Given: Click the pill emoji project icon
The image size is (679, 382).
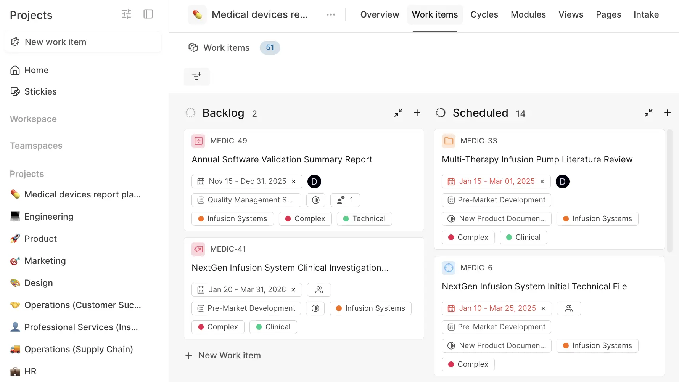Looking at the screenshot, I should (x=197, y=14).
